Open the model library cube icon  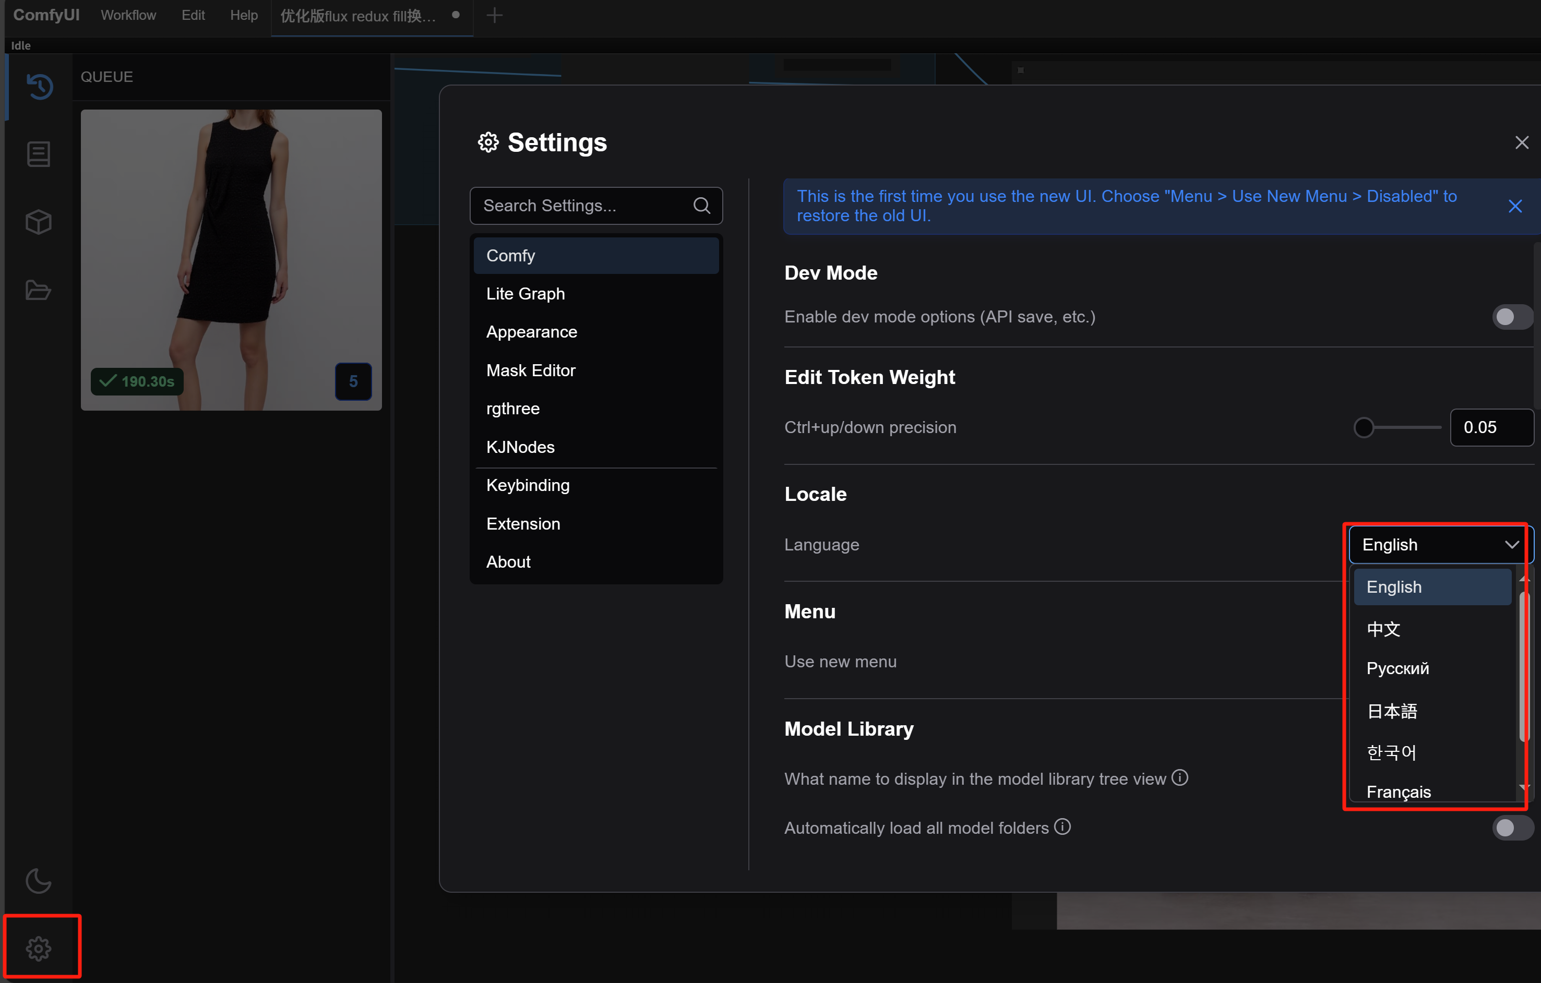[x=39, y=222]
